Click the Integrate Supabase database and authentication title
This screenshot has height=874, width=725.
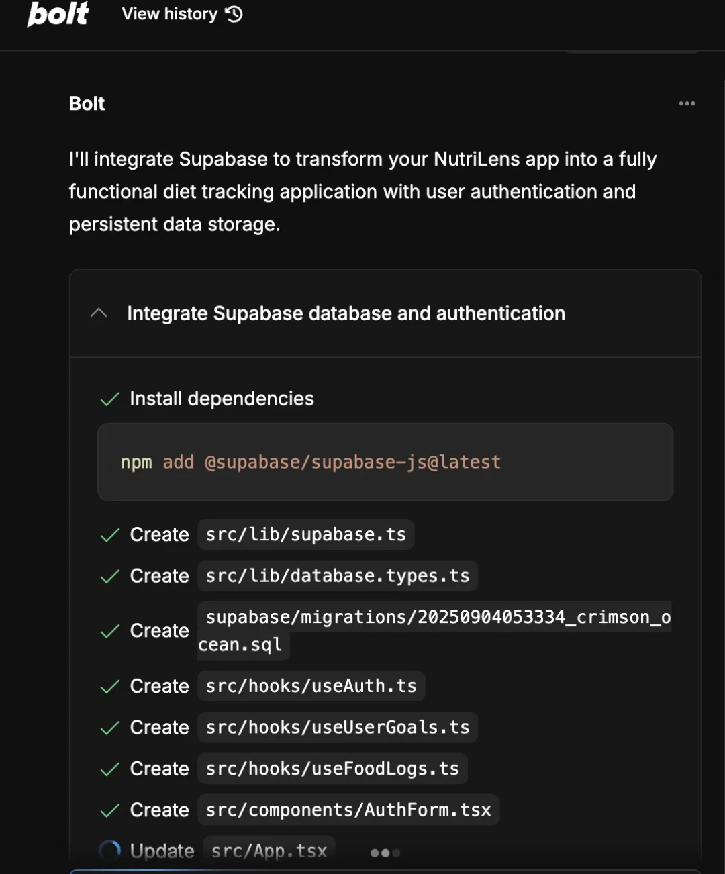pyautogui.click(x=346, y=313)
